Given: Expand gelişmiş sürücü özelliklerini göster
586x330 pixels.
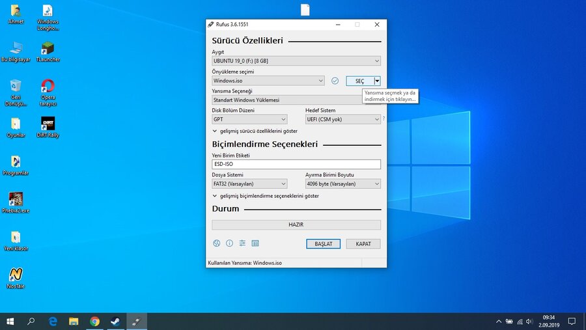Looking at the screenshot, I should (255, 131).
